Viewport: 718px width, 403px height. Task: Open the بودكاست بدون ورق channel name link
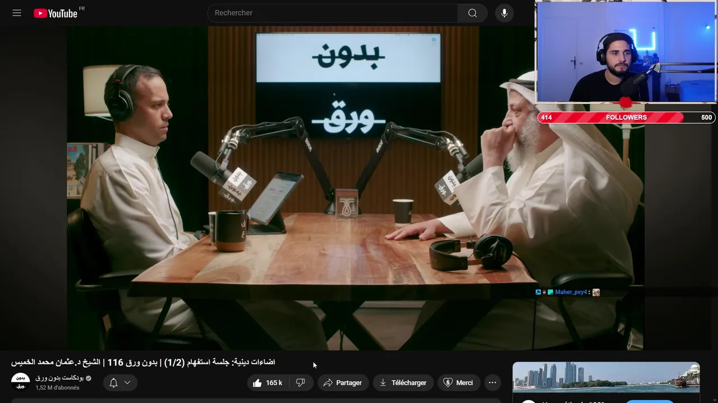tap(59, 378)
